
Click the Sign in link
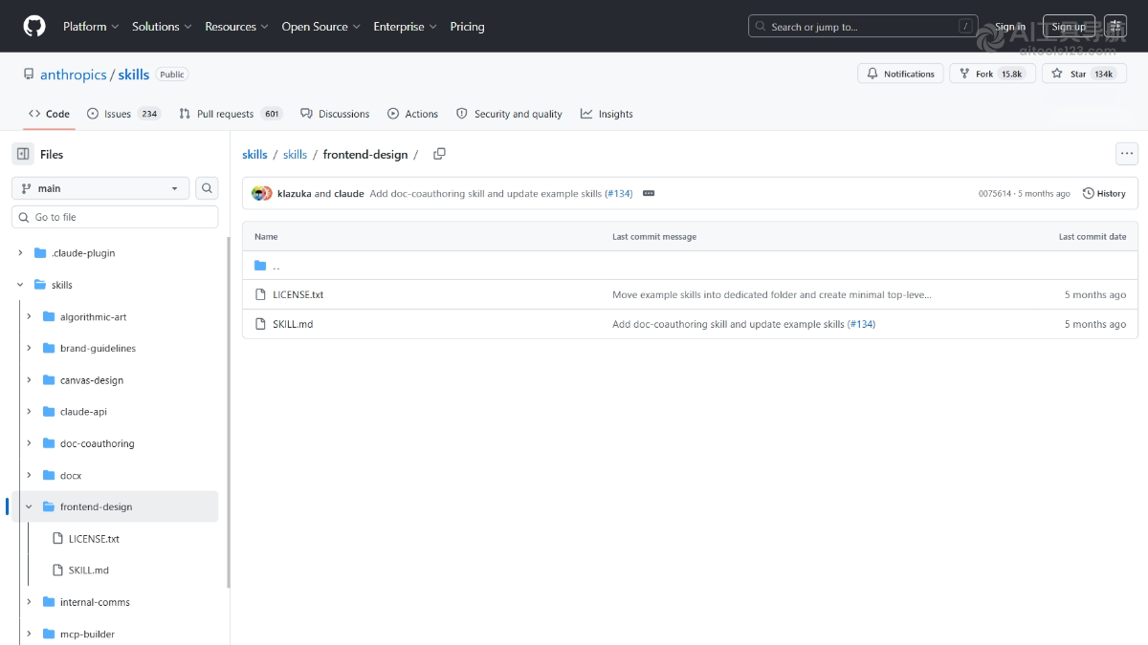1010,27
